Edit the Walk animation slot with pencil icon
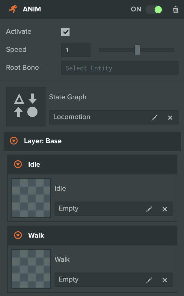The width and height of the screenshot is (184, 296). 149,280
